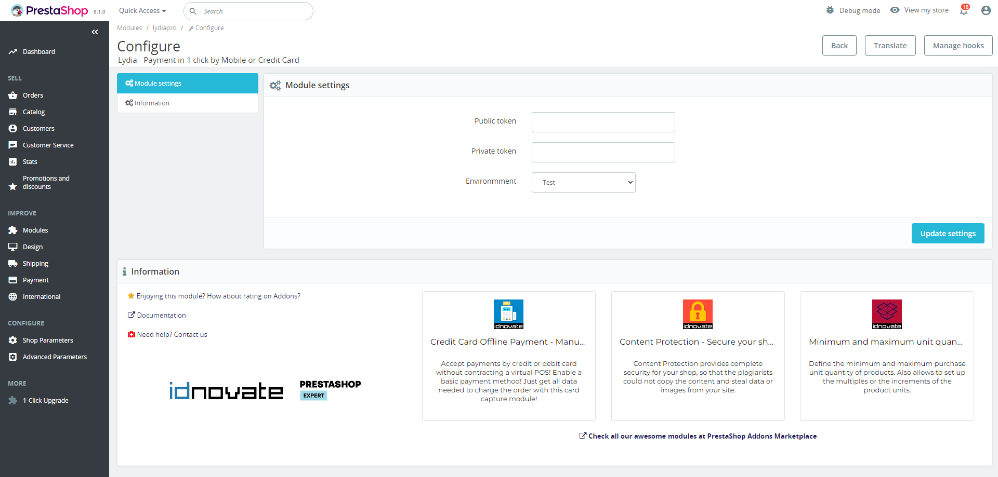The image size is (998, 477).
Task: Click the Shipping truck icon
Action: 13,264
